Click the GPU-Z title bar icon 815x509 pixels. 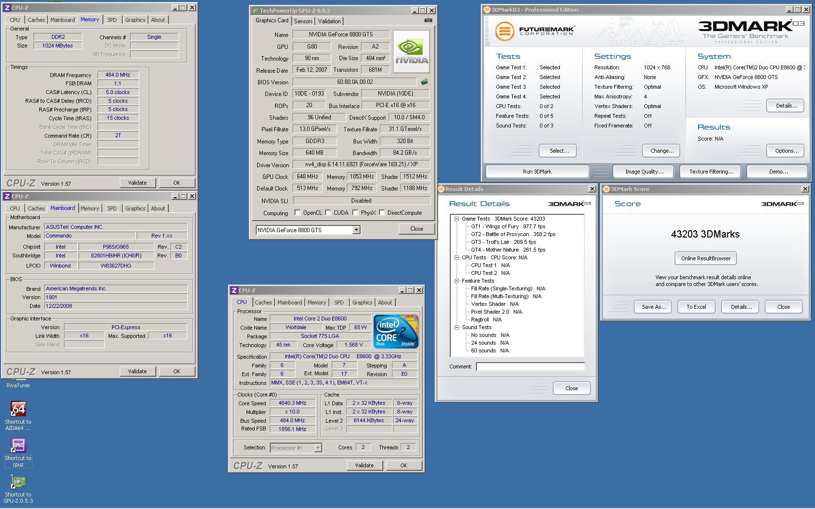(x=255, y=10)
